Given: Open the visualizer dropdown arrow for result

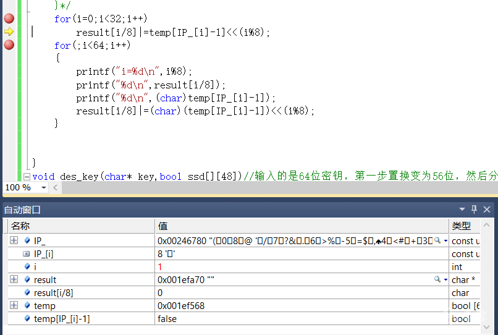Looking at the screenshot, I should click(x=445, y=280).
